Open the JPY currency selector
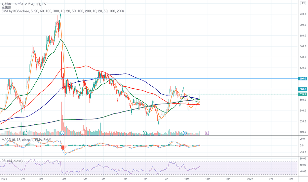 pyautogui.click(x=303, y=3)
